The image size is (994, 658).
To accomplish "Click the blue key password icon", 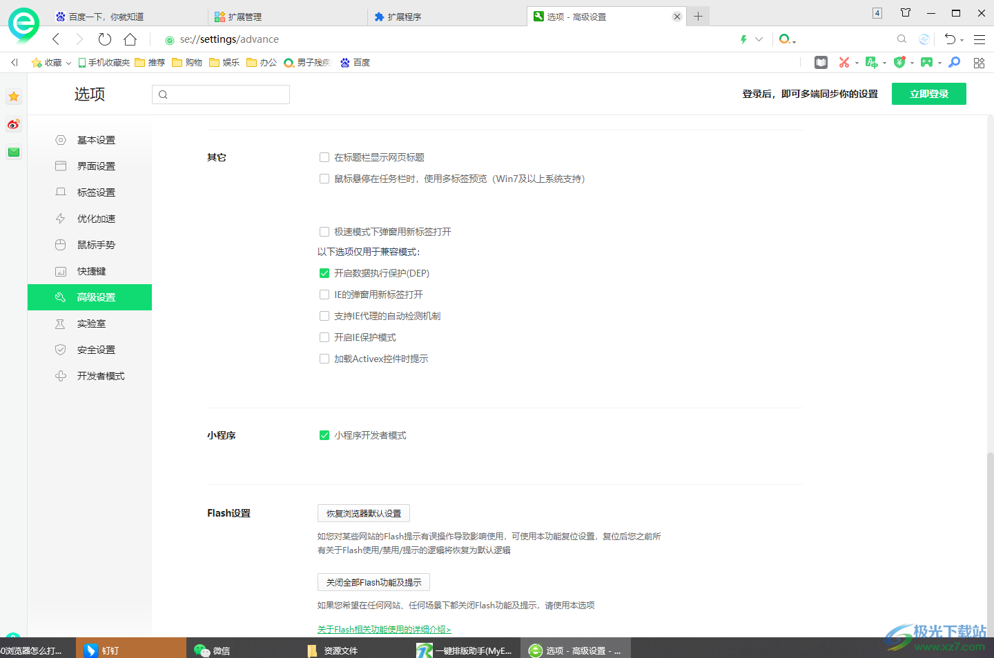I will pos(955,62).
